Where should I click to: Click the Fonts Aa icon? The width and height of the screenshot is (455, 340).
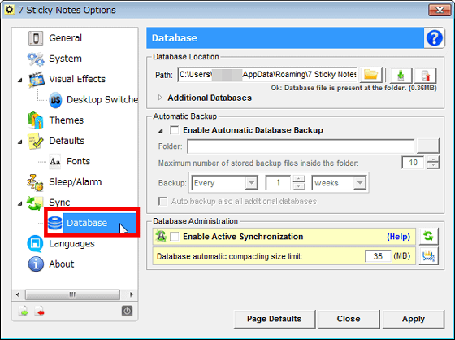pos(55,161)
